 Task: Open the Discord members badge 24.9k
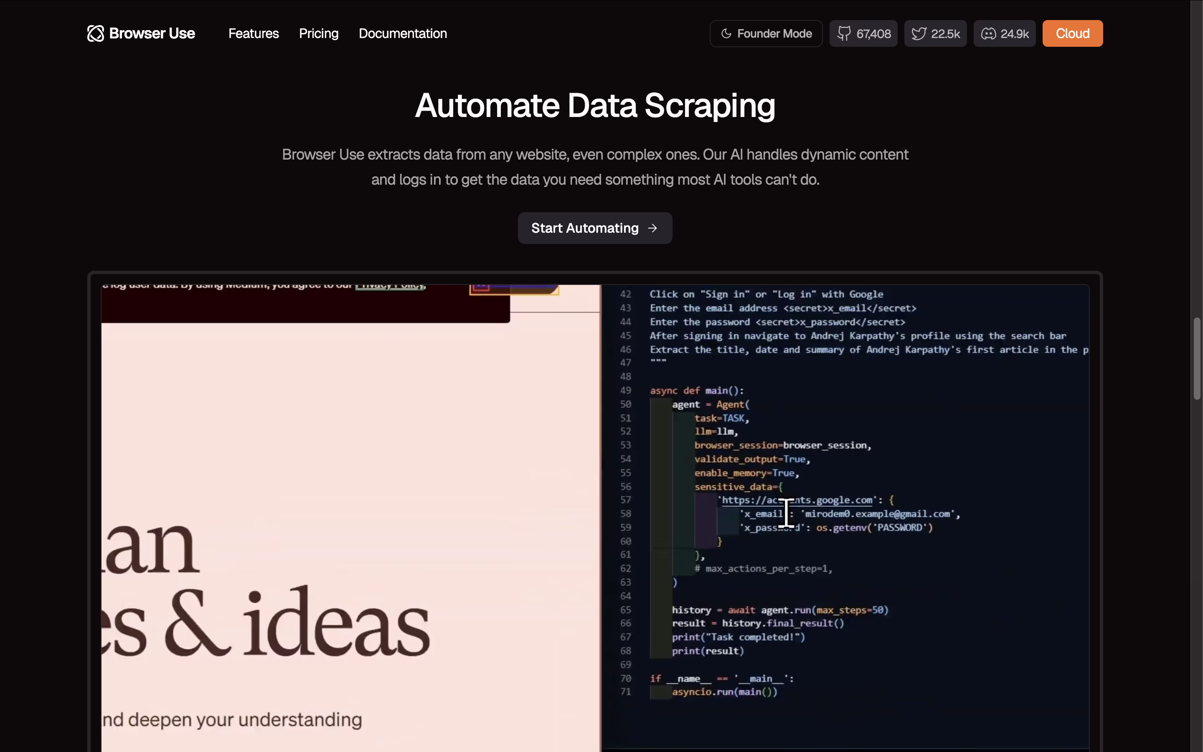(1004, 33)
